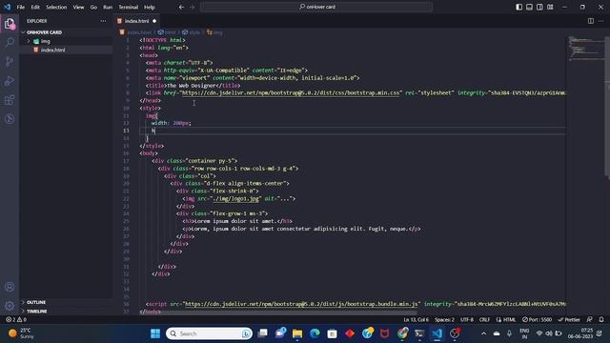Open the Extensions view
Image resolution: width=610 pixels, height=343 pixels.
[10, 100]
